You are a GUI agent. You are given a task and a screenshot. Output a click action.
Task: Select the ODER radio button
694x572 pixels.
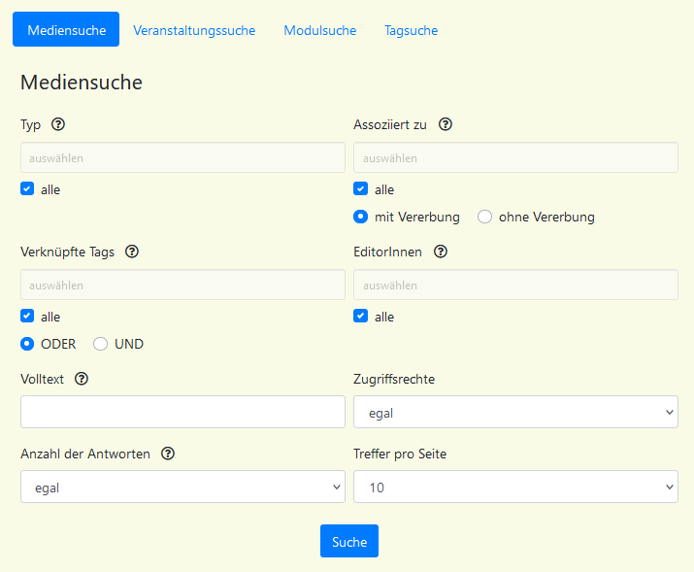[27, 344]
